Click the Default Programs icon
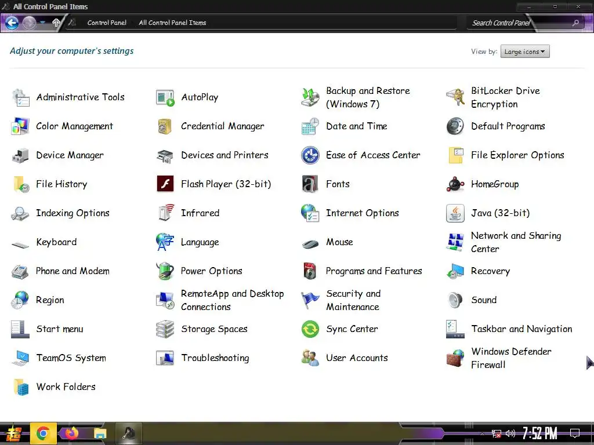Screen dimensions: 594x445 pos(455,126)
